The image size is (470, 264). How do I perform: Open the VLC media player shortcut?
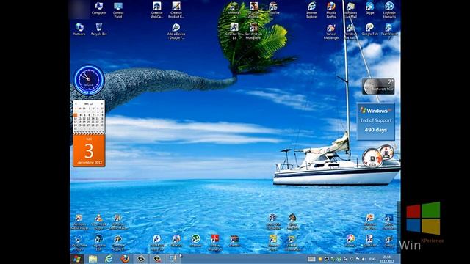click(98, 221)
